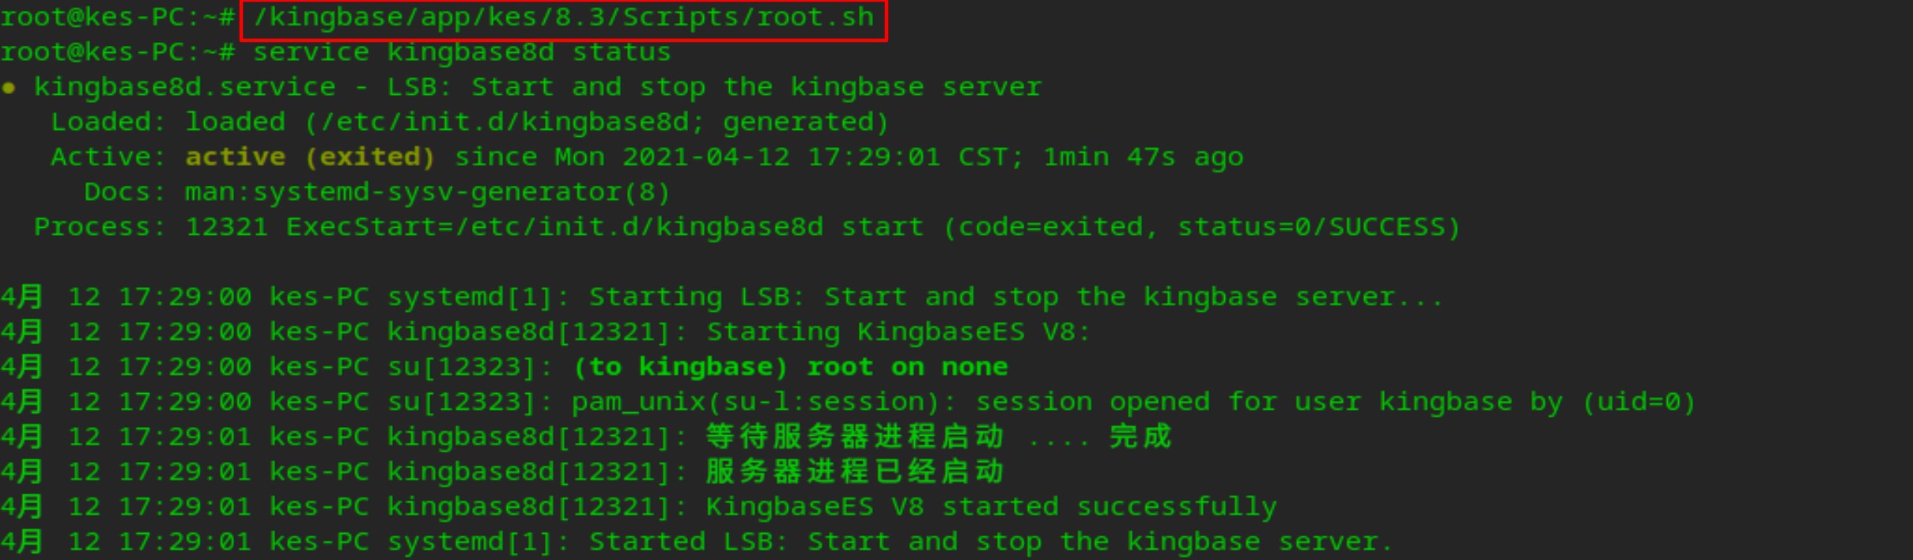Click the 'Starting KingbaseES V8:' log entry
Viewport: 1913px width, 560px height.
[x=898, y=332]
